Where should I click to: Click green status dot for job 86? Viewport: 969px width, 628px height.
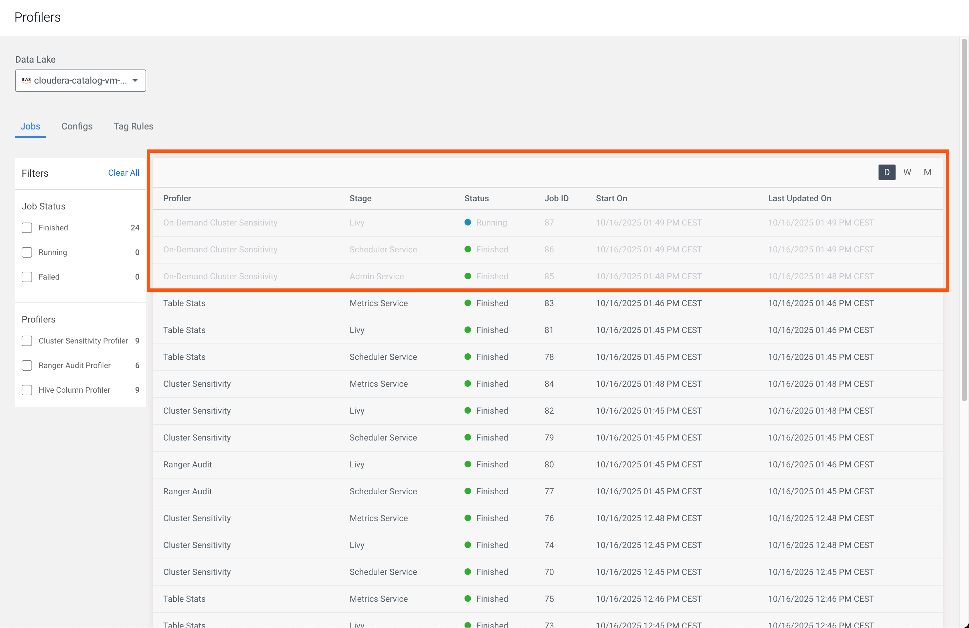click(468, 249)
